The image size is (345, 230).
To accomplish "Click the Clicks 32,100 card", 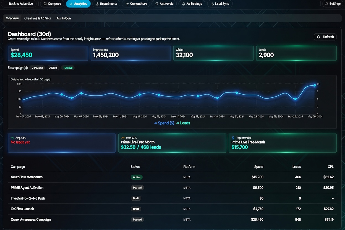I will [213, 53].
